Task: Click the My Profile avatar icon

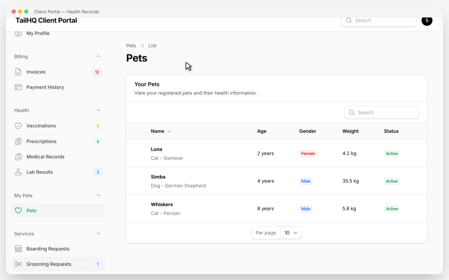Action: 18,33
